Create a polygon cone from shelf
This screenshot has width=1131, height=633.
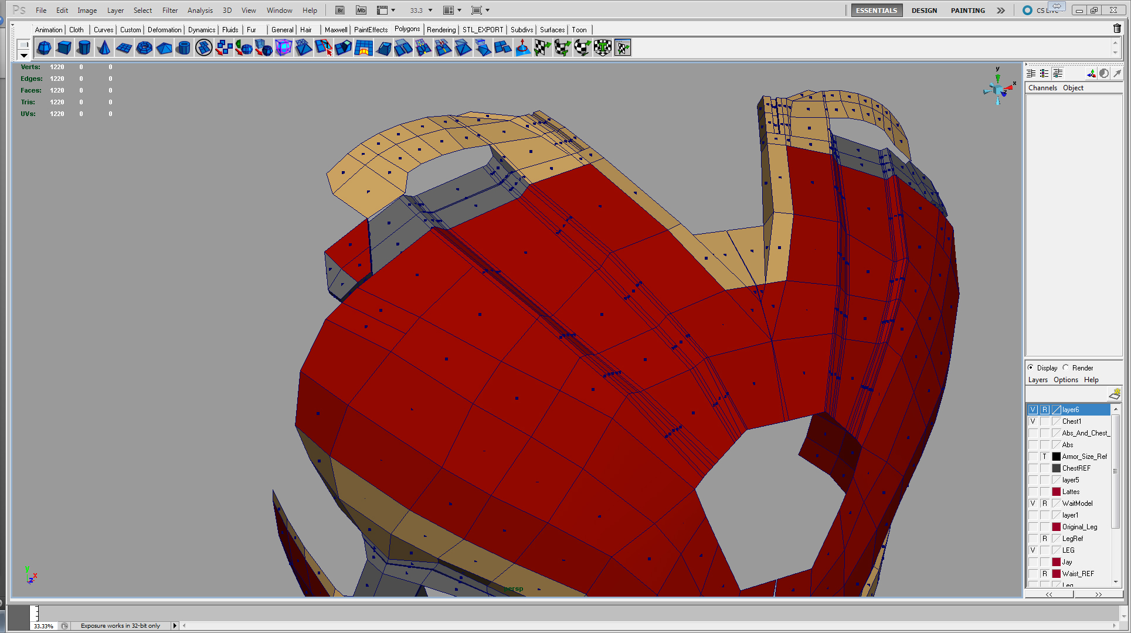[104, 47]
